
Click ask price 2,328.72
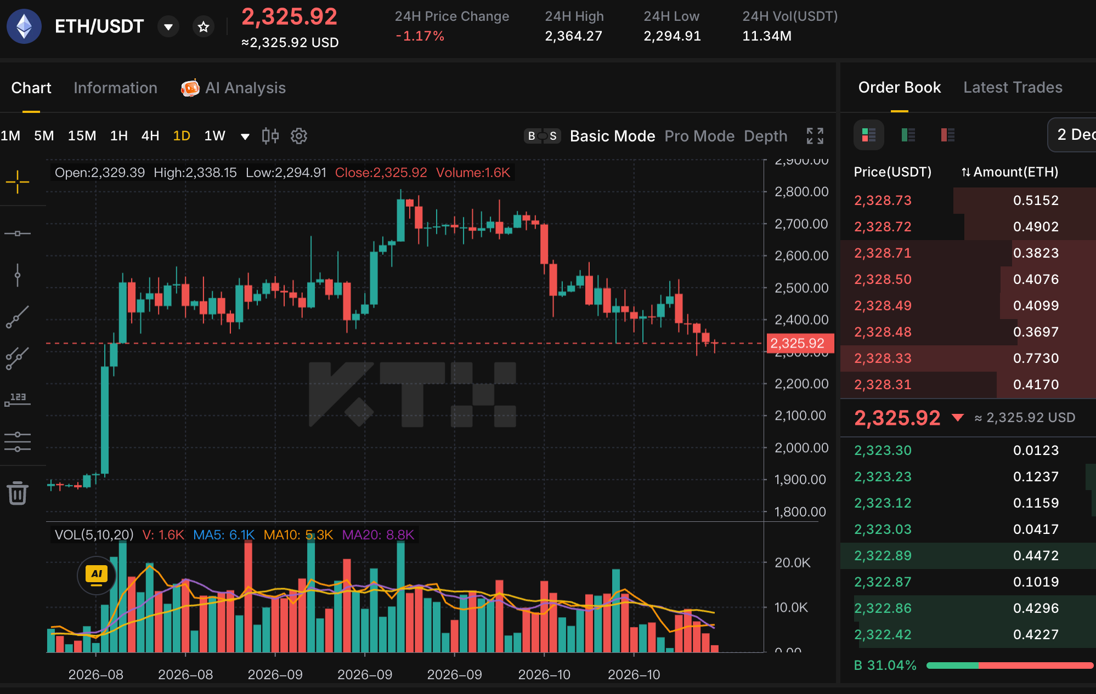click(883, 226)
